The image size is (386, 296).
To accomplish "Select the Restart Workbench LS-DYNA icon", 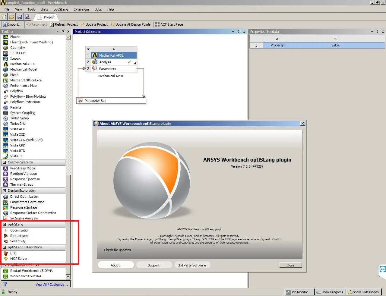I will point(6,271).
